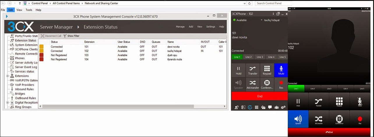Sort table by the Status column header
374x137 pixels.
(x=54, y=42)
